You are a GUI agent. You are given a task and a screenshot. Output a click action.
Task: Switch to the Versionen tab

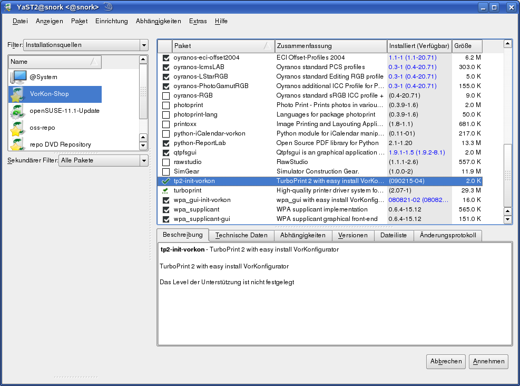(353, 235)
